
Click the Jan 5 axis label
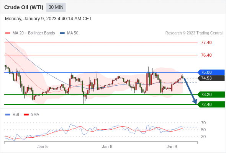(43, 146)
